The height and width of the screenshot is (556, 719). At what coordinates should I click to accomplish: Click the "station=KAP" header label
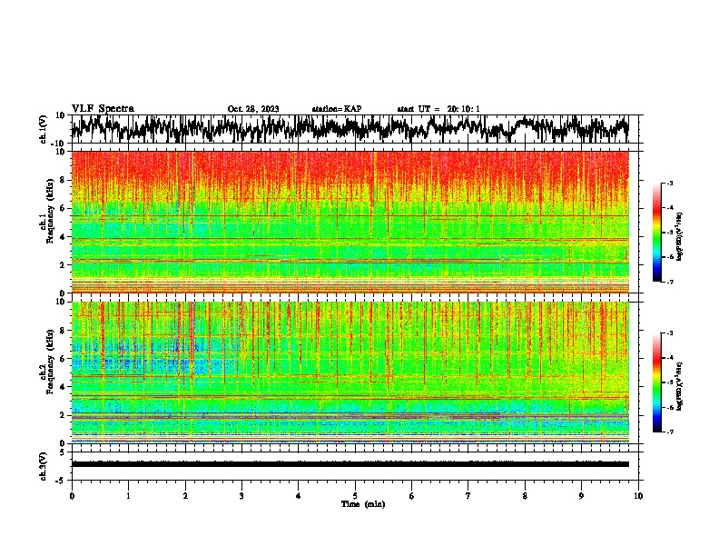pos(337,109)
